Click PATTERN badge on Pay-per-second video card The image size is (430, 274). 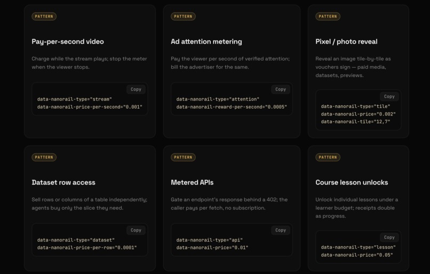44,16
